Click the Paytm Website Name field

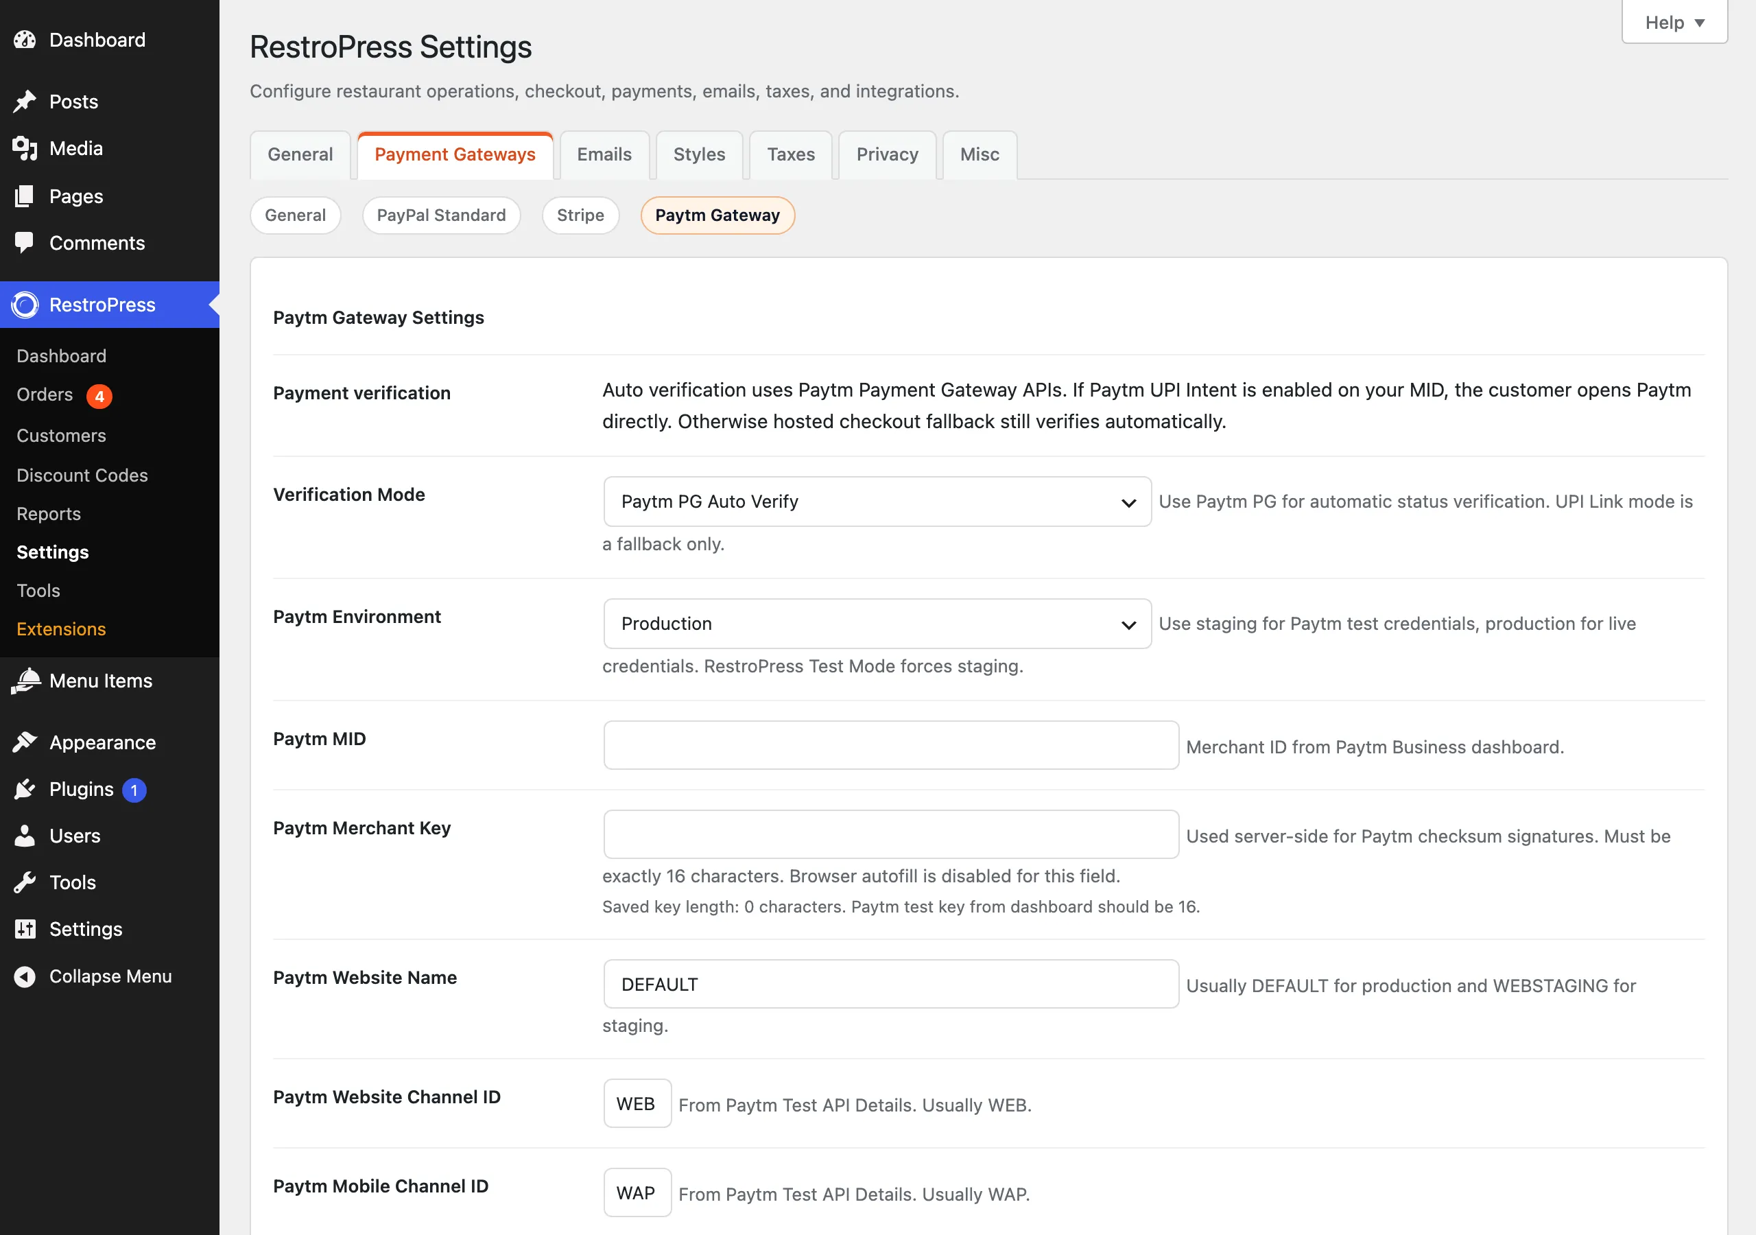point(891,984)
